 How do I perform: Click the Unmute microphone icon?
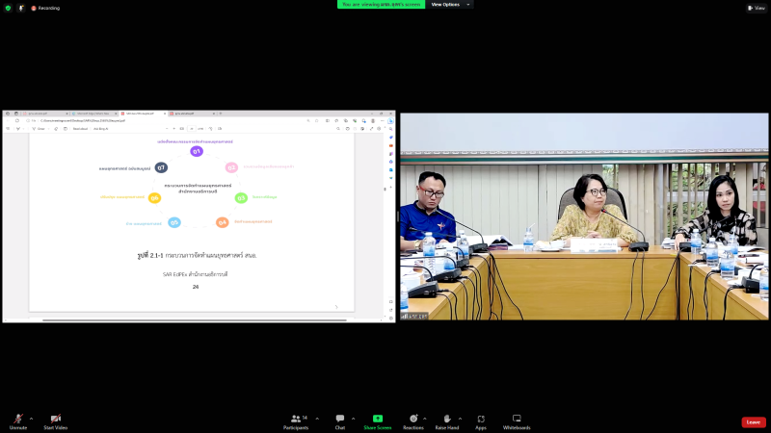(17, 419)
